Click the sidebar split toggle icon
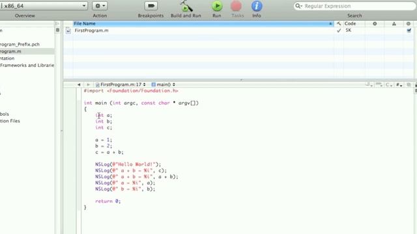Image resolution: width=417 pixels, height=234 pixels. pyautogui.click(x=57, y=23)
